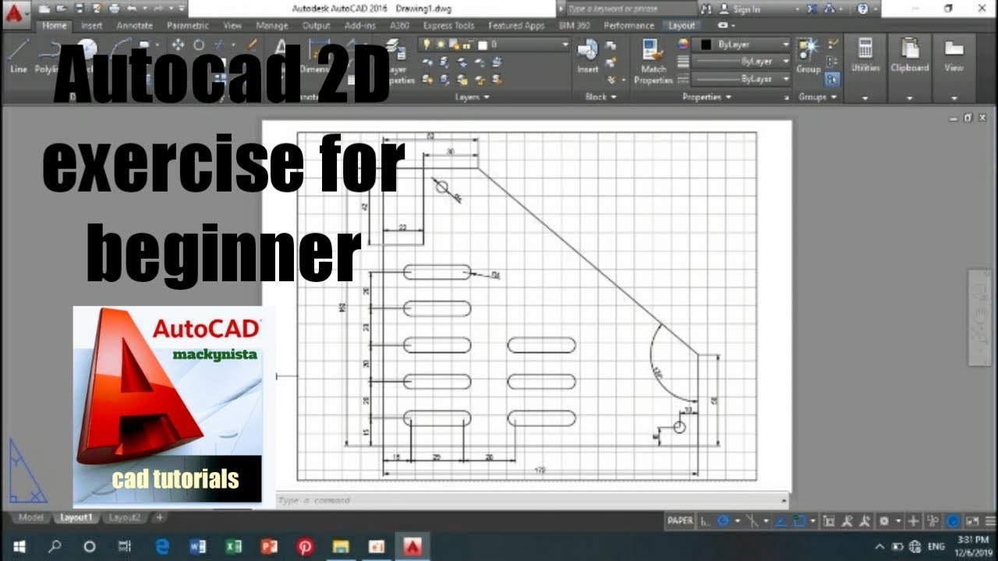Switch to the Parametric ribbon tab

(187, 26)
